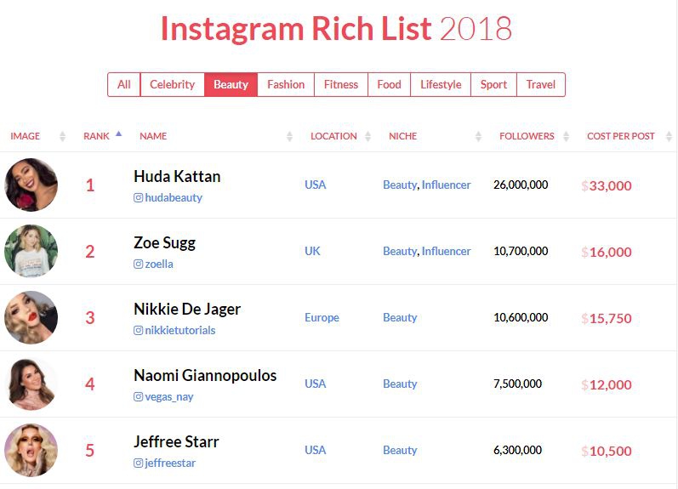
Task: Click the Influencer niche link for Zoe Sugg
Action: [446, 251]
